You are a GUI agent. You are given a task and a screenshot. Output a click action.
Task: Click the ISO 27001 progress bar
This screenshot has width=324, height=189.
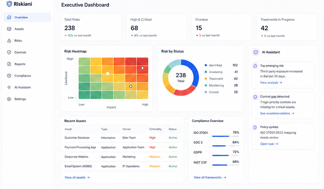pos(226,136)
